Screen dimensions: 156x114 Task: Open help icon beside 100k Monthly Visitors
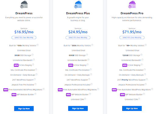[x=37, y=45]
